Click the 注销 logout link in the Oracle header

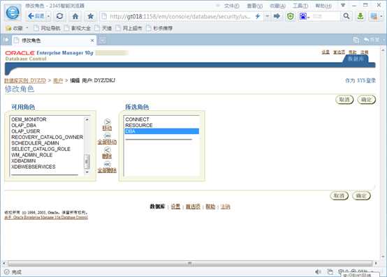click(364, 52)
